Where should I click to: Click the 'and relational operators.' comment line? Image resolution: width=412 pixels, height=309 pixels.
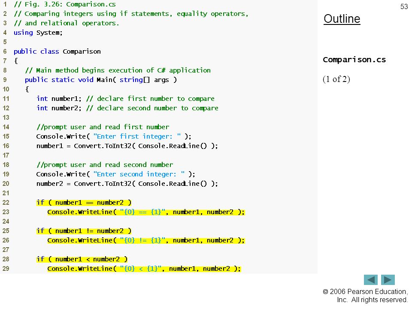click(67, 23)
